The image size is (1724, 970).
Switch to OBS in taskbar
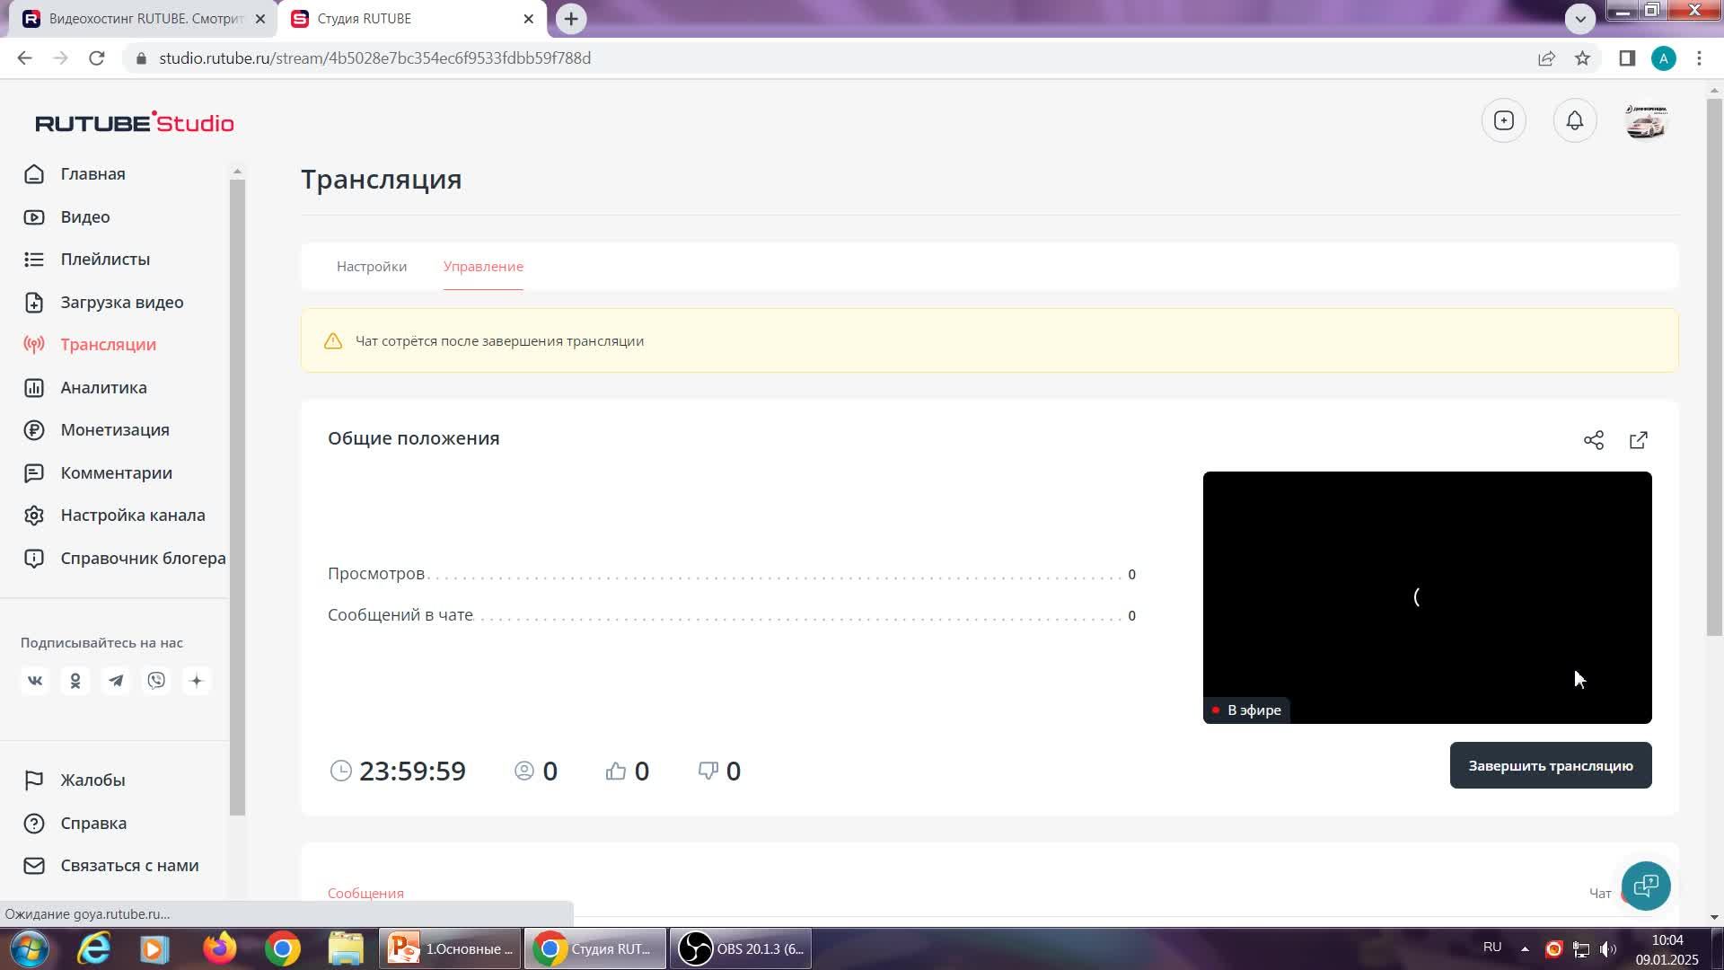pyautogui.click(x=740, y=948)
